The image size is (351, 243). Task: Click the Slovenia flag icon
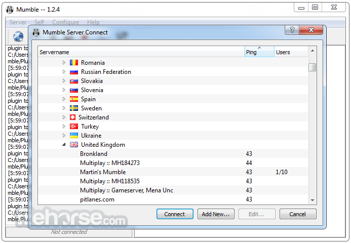[x=74, y=90]
